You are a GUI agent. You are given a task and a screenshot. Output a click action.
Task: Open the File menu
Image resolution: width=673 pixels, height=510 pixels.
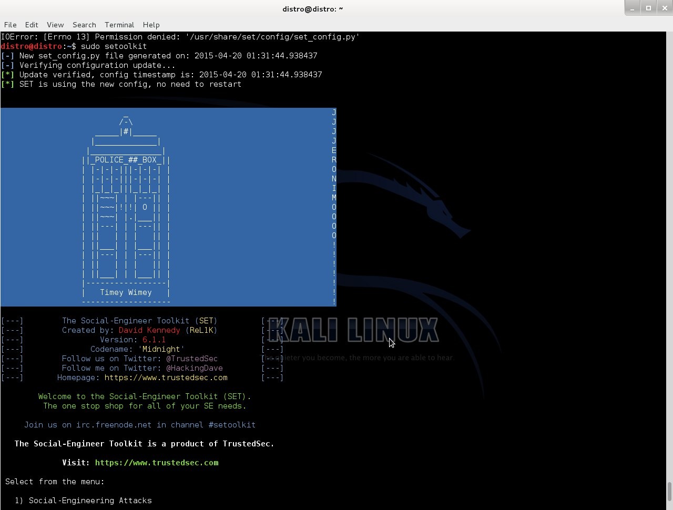10,25
